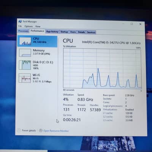Switch to the App history tab
The width and height of the screenshot is (152, 152).
click(x=52, y=32)
